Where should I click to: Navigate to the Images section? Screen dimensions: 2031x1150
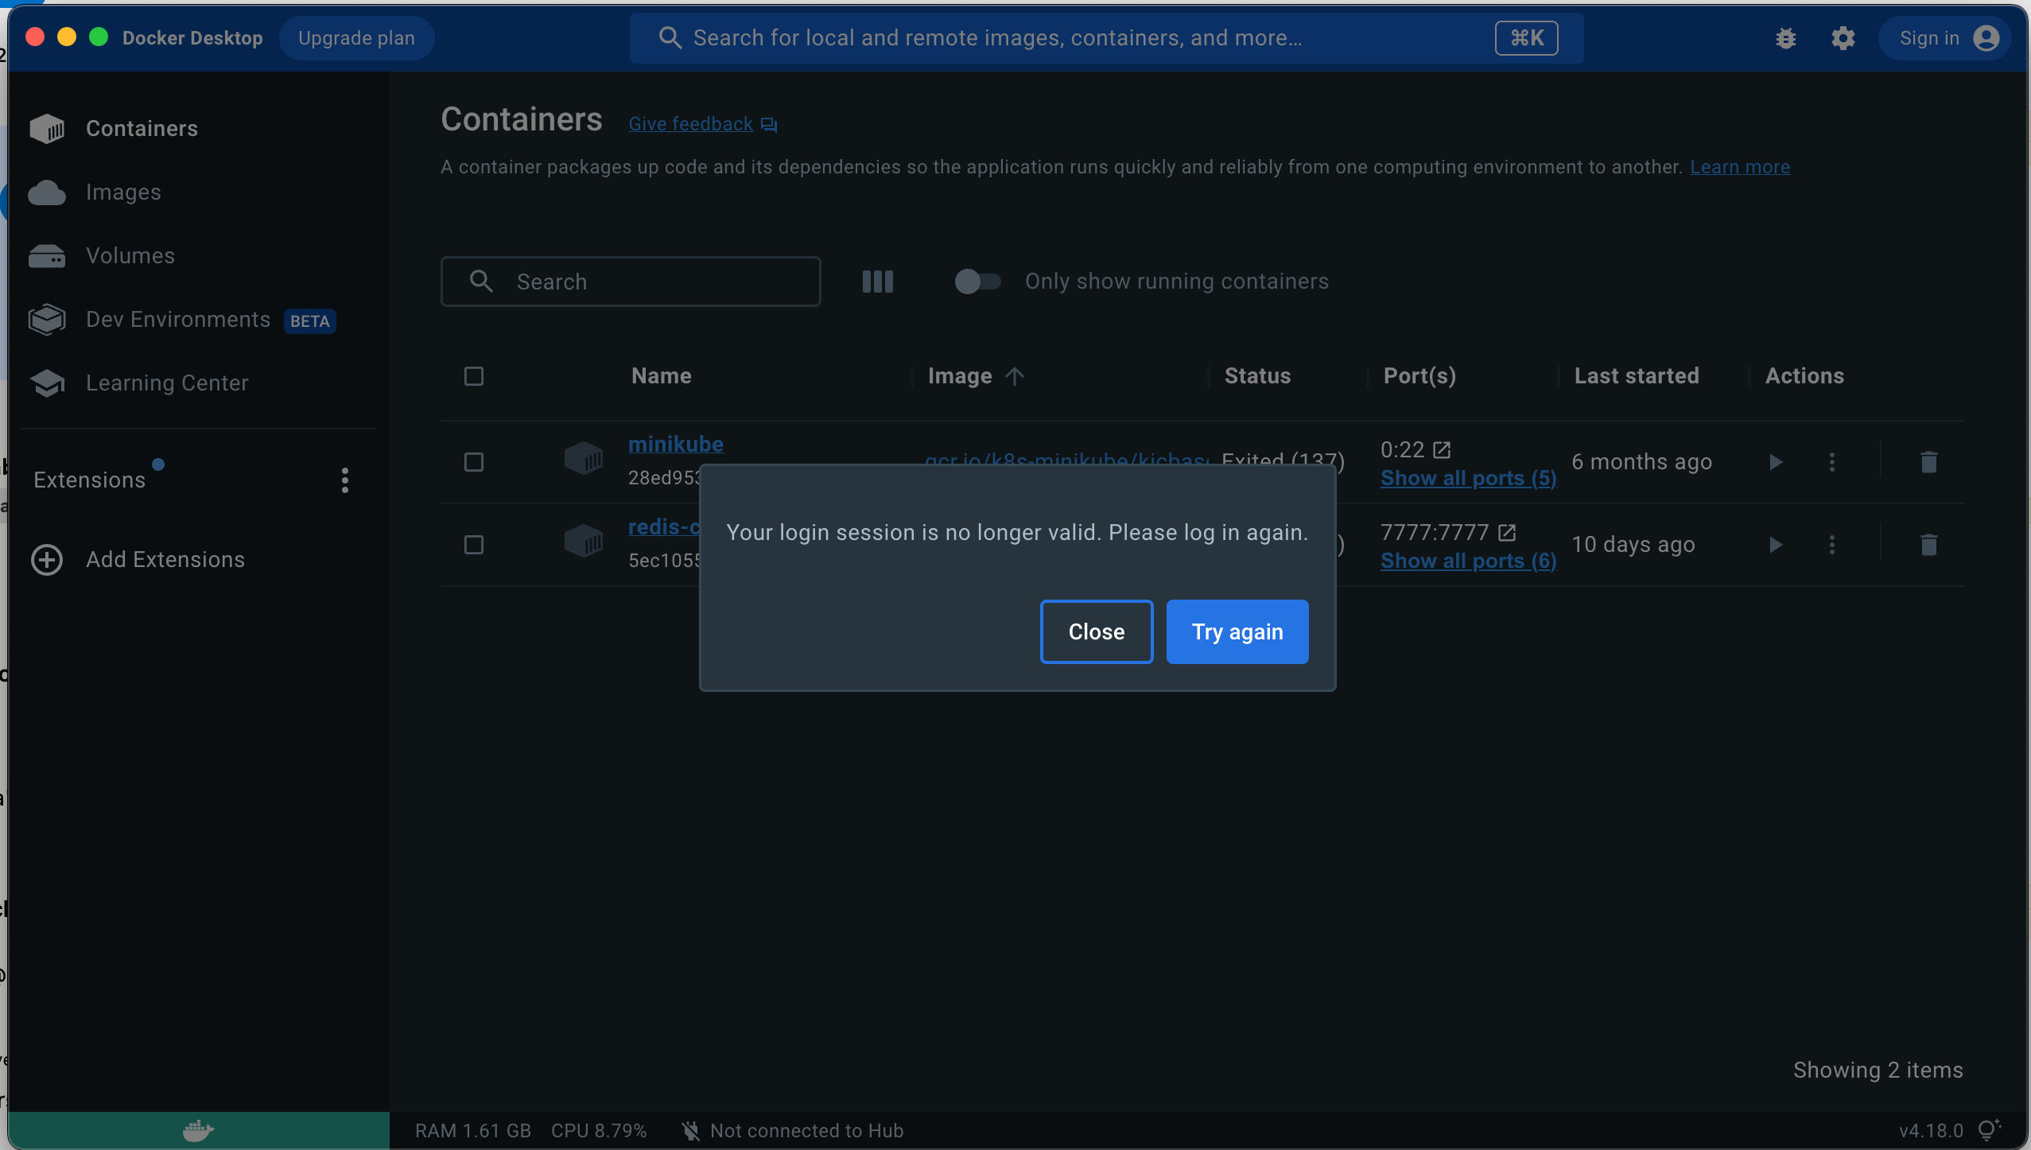pos(122,192)
